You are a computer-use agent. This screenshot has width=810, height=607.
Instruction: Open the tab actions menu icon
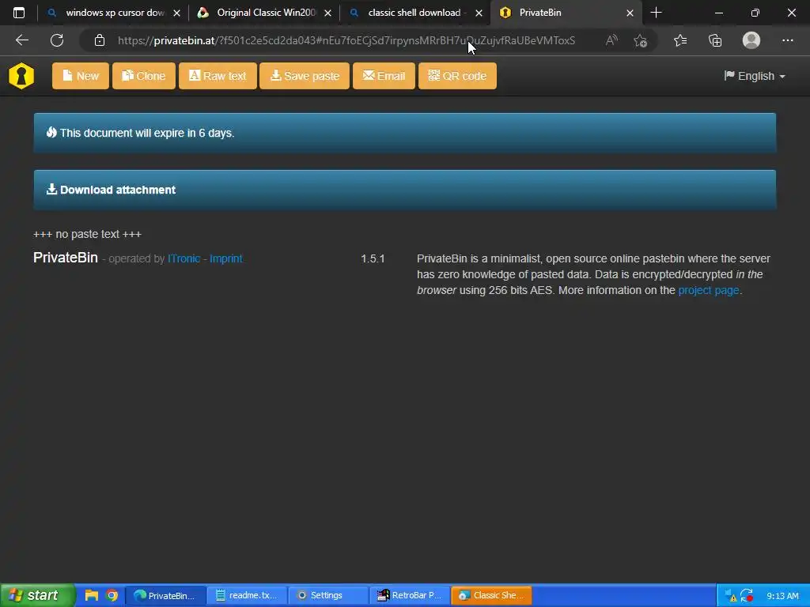(19, 13)
